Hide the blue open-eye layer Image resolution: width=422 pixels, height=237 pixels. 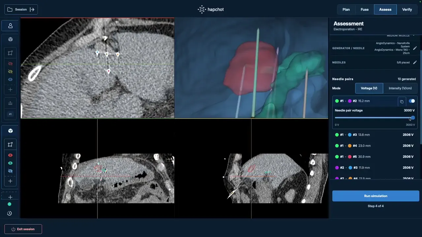(x=10, y=79)
